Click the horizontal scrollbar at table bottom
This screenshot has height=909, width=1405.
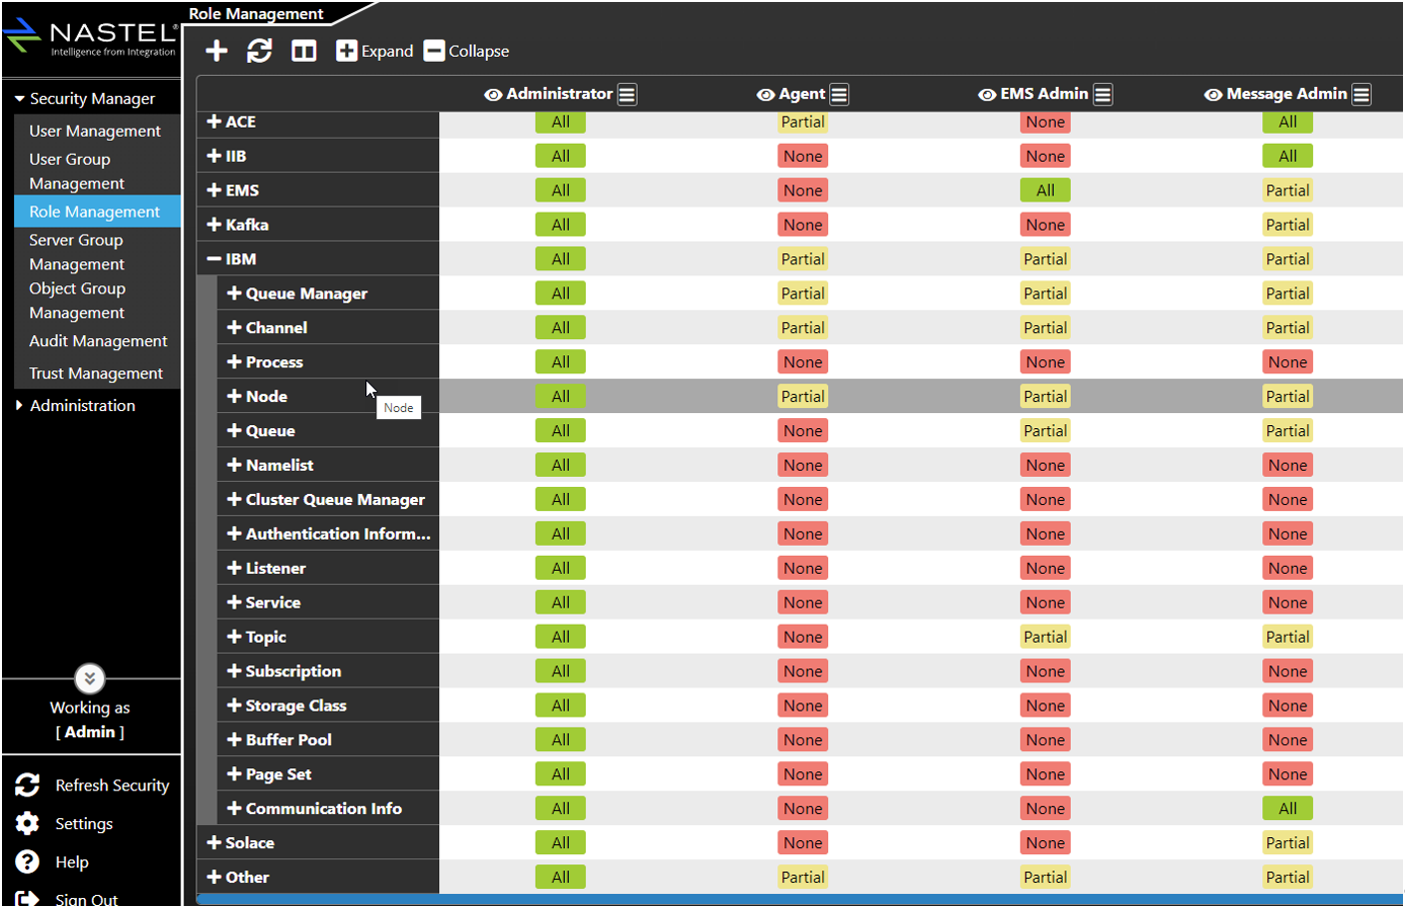click(x=799, y=899)
